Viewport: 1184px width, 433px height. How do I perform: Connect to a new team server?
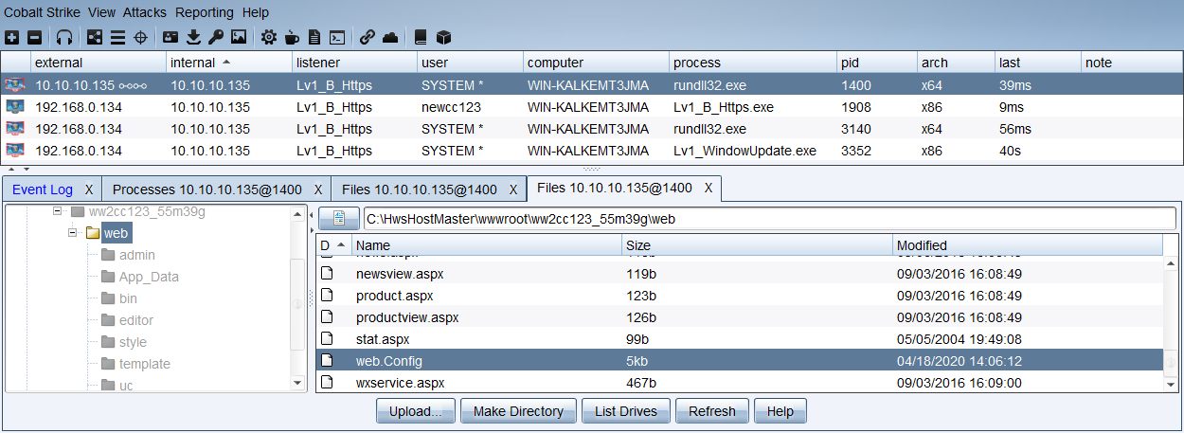11,38
